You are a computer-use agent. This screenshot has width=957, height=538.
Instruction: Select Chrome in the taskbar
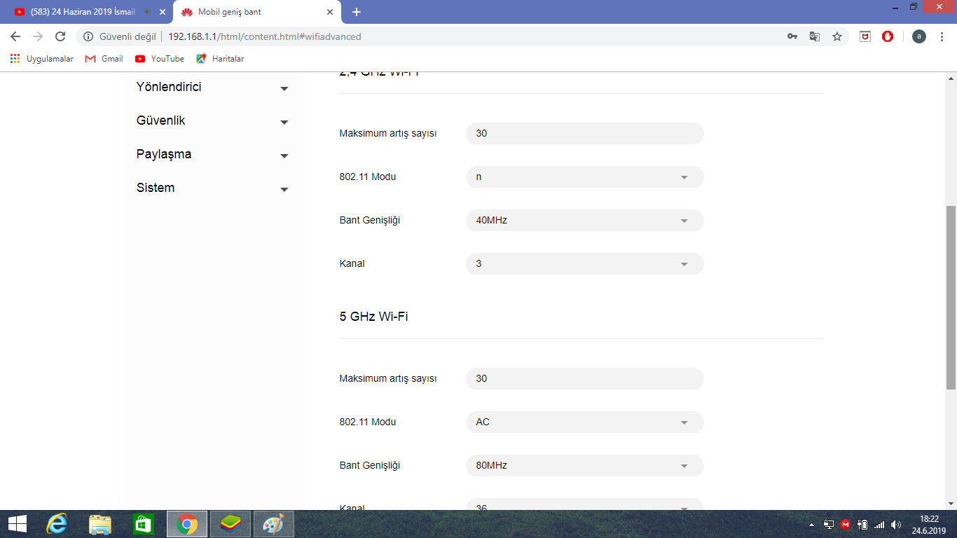tap(187, 524)
